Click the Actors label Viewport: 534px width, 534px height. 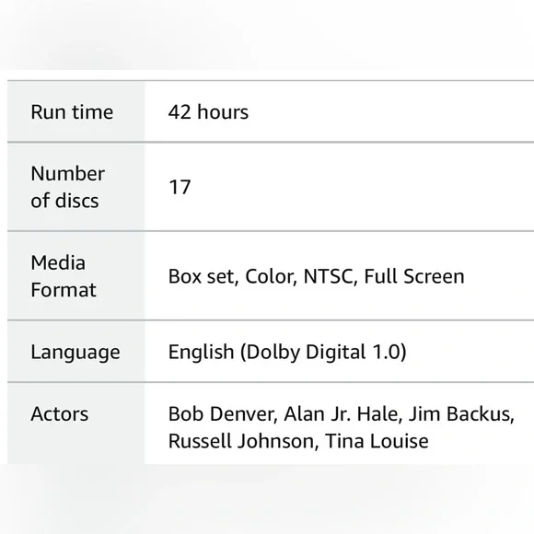(60, 413)
